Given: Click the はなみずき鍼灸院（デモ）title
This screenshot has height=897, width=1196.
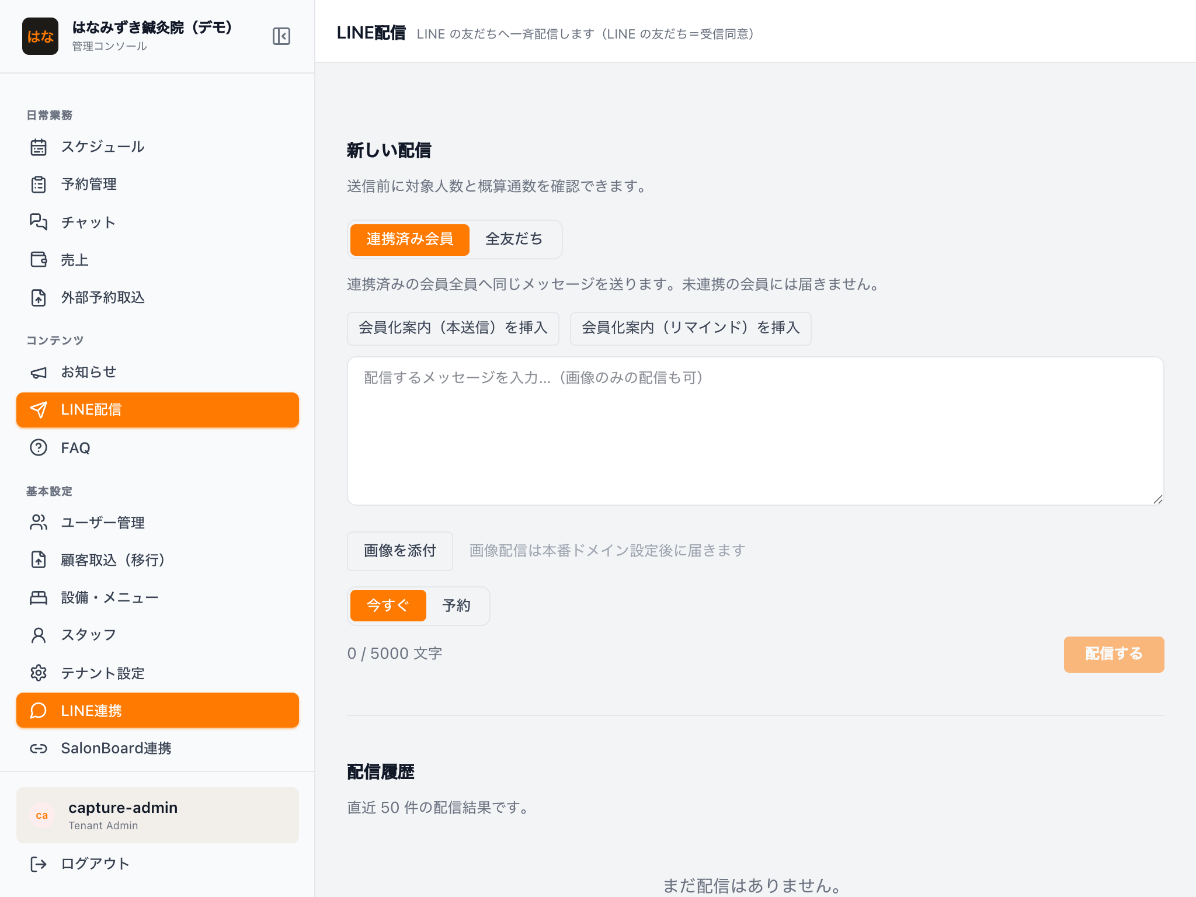Looking at the screenshot, I should coord(152,27).
